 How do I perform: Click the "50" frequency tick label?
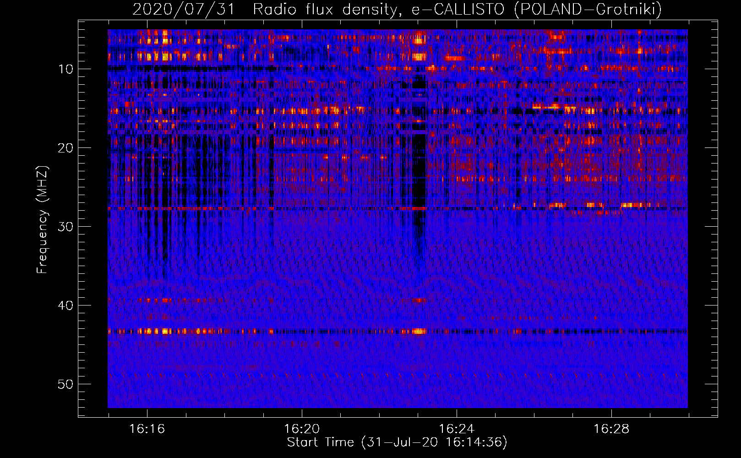pyautogui.click(x=66, y=384)
